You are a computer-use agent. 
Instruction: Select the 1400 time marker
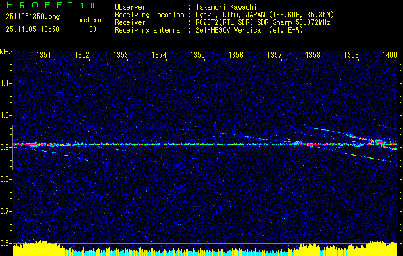click(x=390, y=56)
